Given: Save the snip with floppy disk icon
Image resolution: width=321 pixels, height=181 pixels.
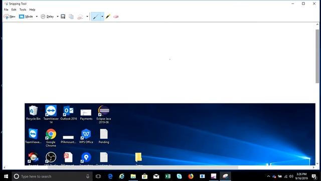Looking at the screenshot, I should tap(63, 17).
